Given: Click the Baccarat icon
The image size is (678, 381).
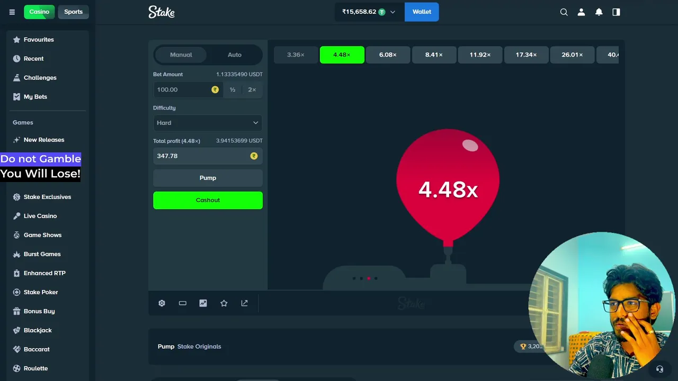Looking at the screenshot, I should (x=16, y=349).
